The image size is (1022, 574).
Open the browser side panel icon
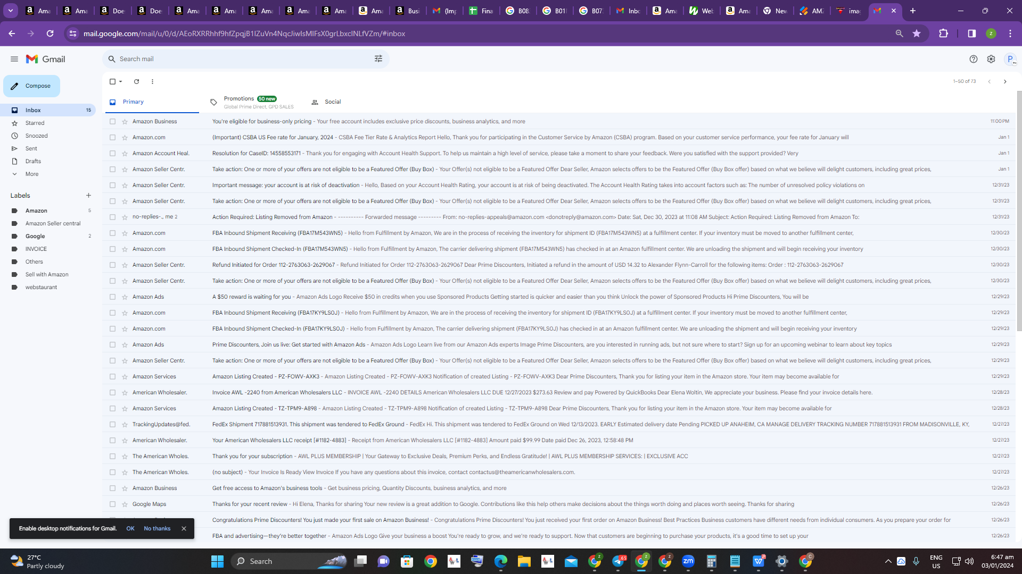(972, 33)
